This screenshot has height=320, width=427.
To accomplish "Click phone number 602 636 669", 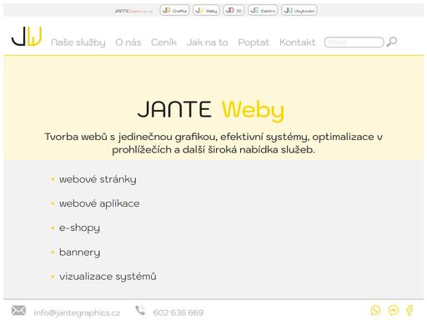I will 178,312.
